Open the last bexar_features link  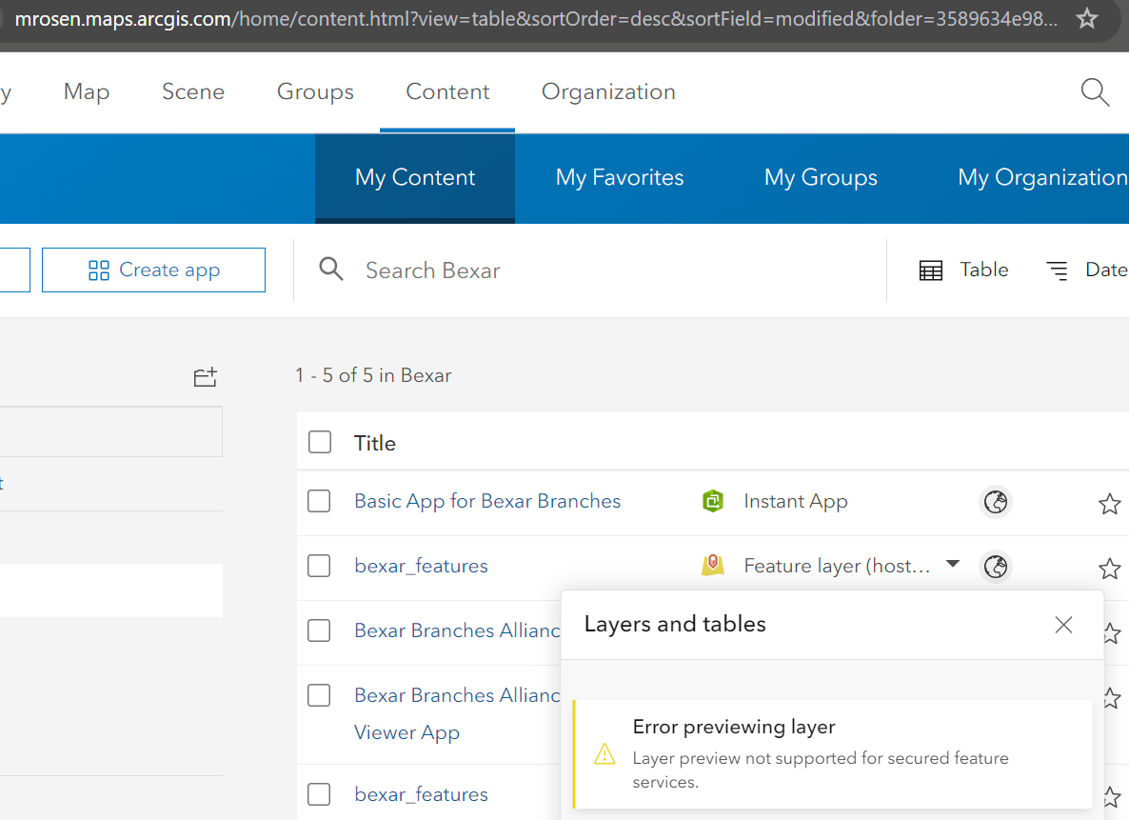[x=421, y=794]
